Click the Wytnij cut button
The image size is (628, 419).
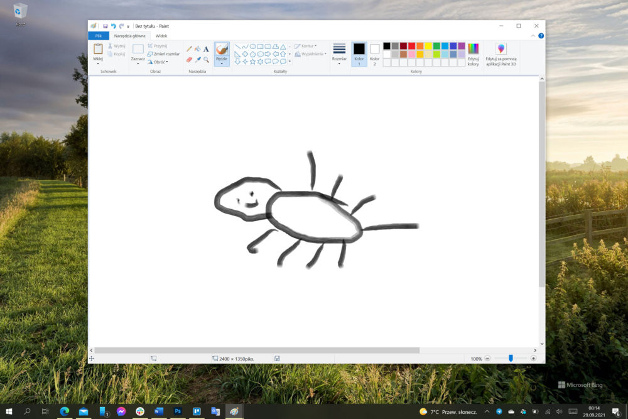[x=117, y=46]
